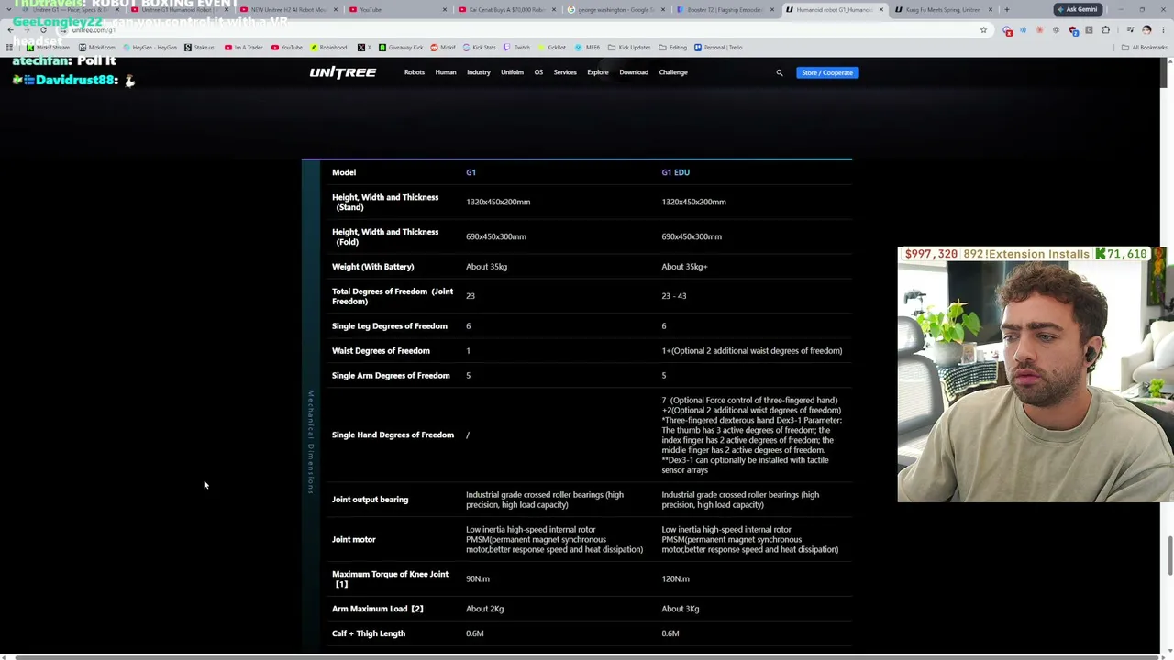
Task: Open the Unitree site search icon
Action: (x=780, y=72)
